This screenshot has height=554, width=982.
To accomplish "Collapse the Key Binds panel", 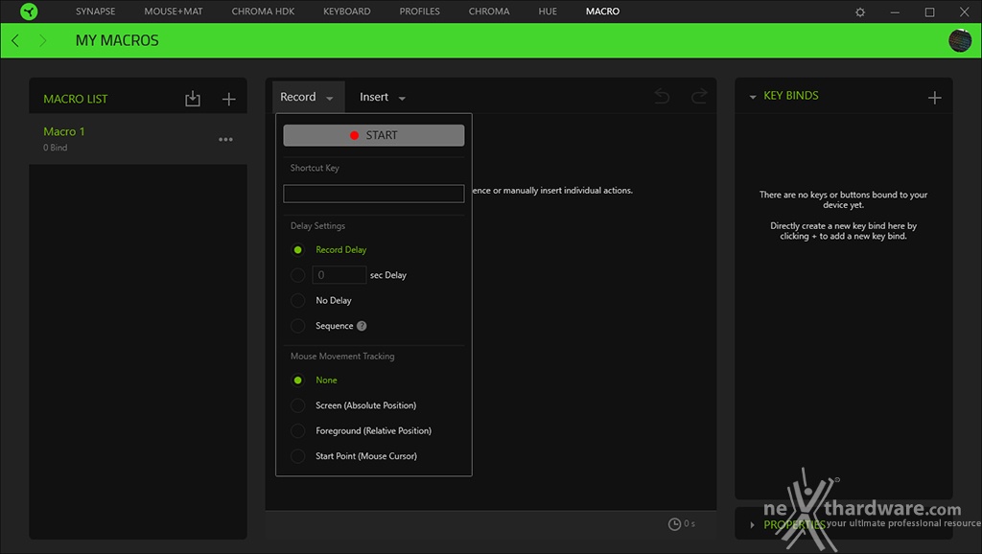I will [x=753, y=97].
